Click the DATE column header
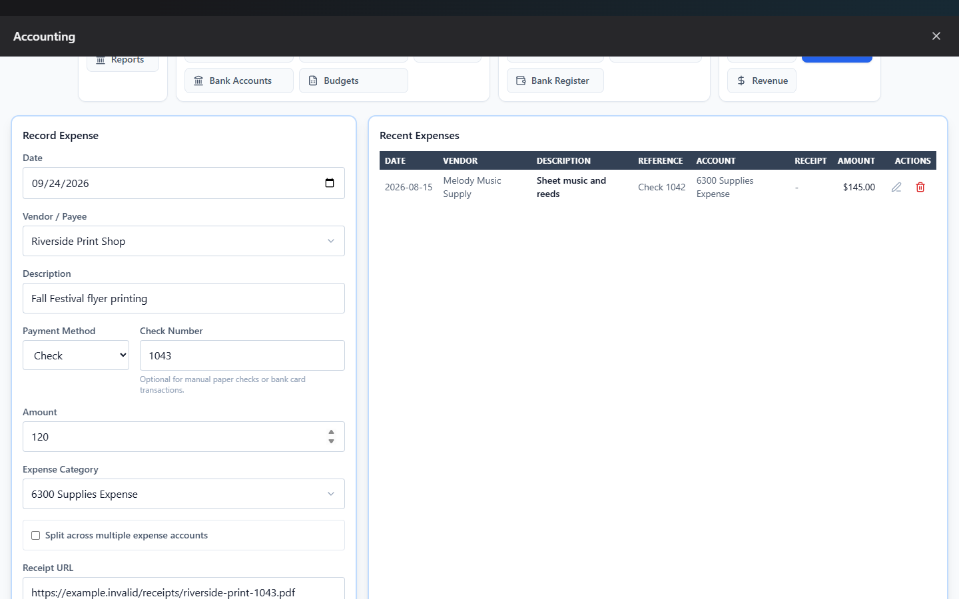Screen dimensions: 959x599 pos(396,160)
